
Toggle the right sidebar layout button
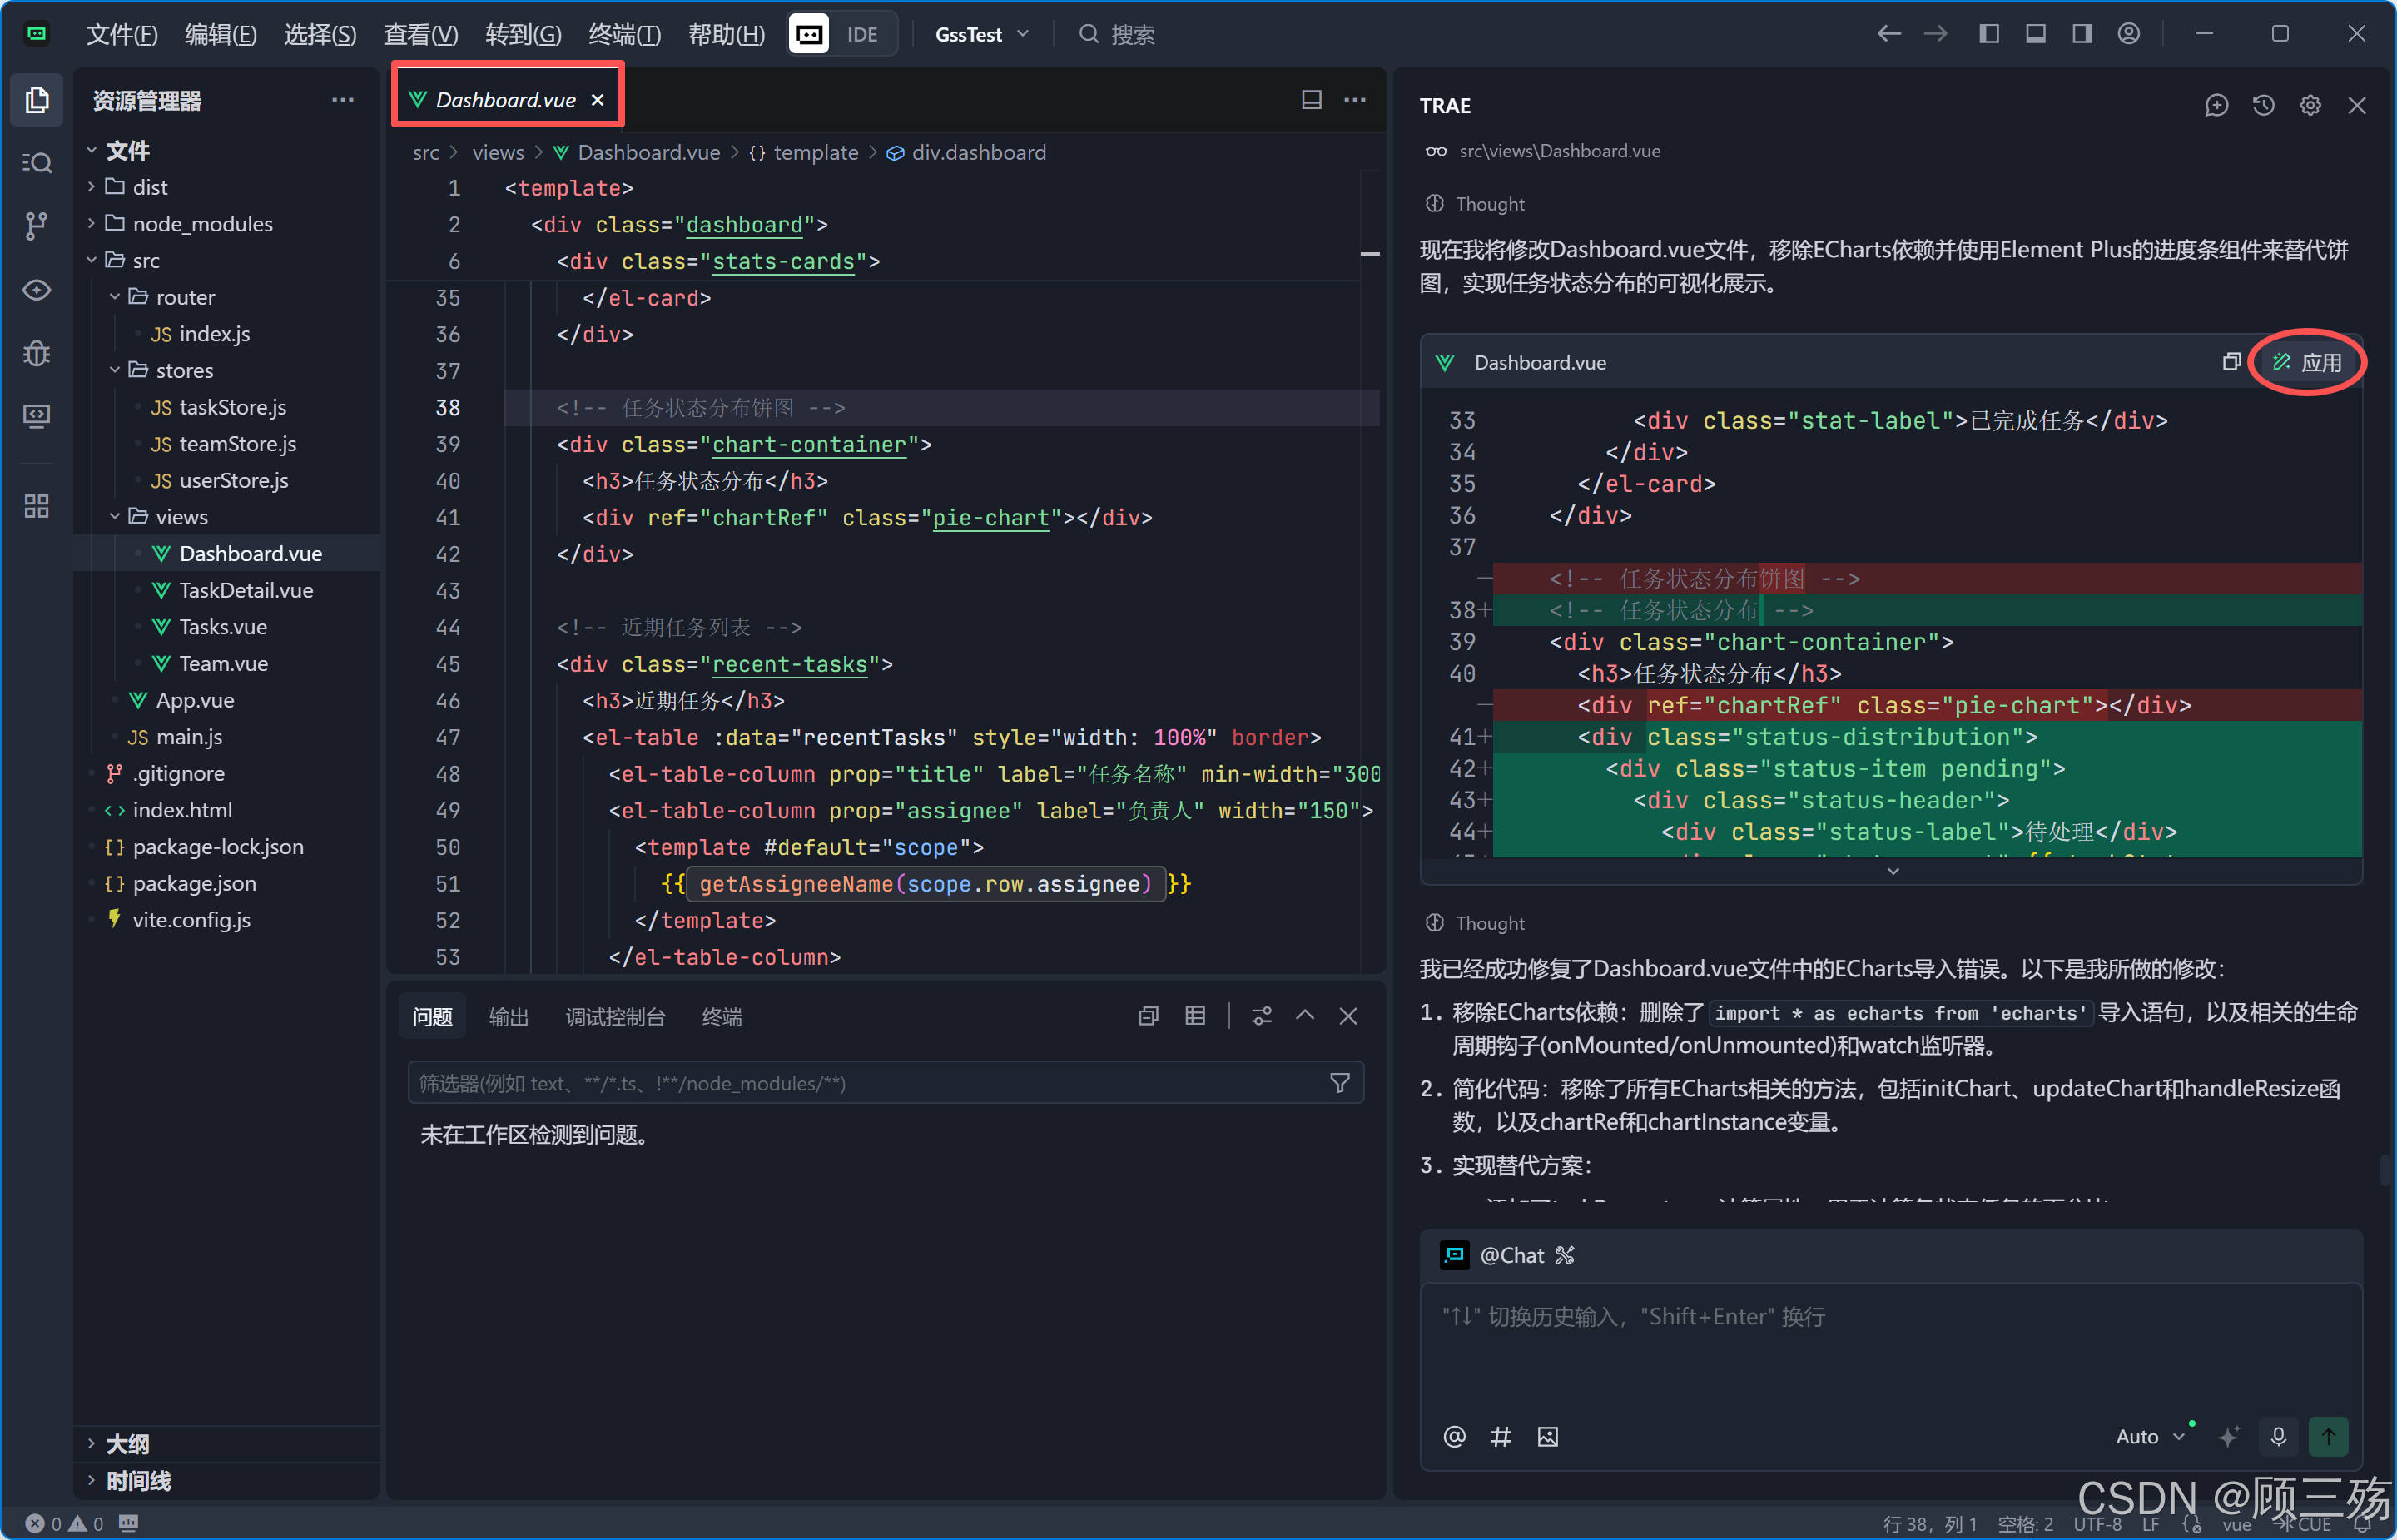[x=2082, y=34]
